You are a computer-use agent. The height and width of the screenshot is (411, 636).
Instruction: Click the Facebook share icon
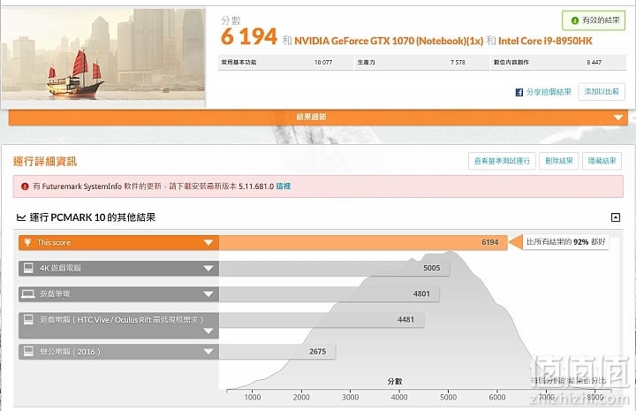(x=519, y=93)
